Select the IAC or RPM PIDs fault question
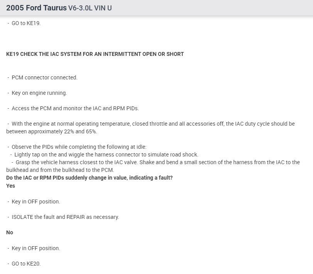313x274 pixels. click(x=89, y=178)
